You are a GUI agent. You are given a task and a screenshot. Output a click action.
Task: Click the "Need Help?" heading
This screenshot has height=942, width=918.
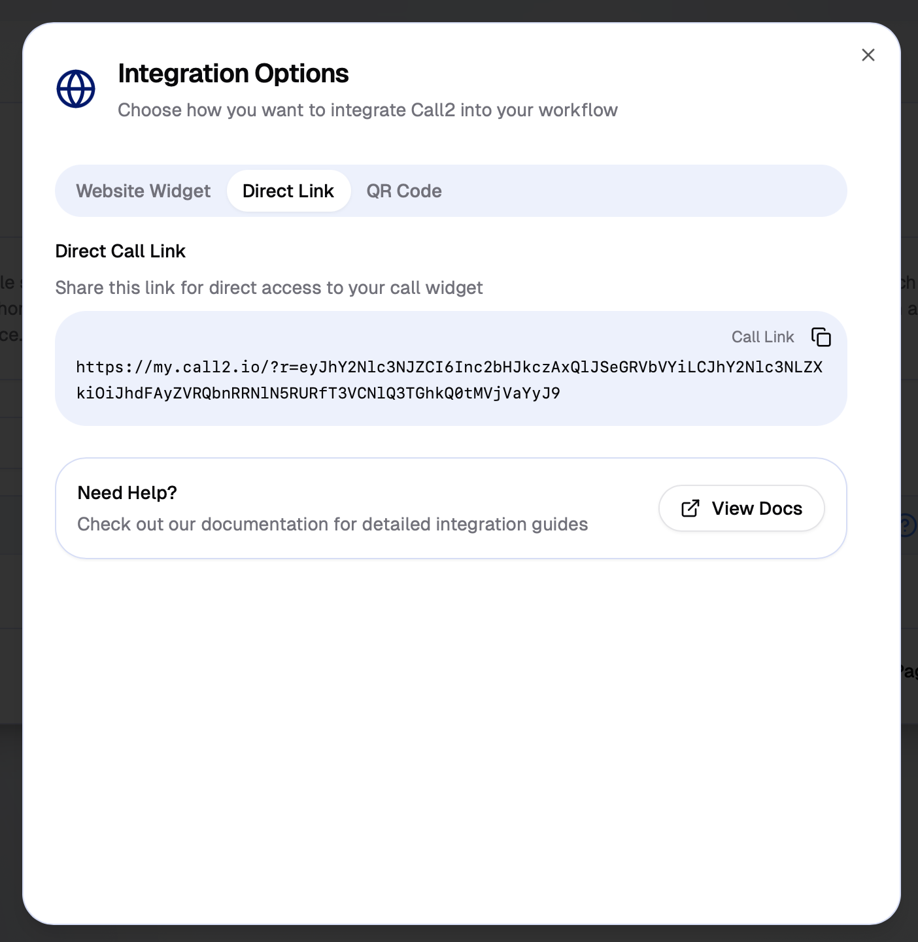127,493
